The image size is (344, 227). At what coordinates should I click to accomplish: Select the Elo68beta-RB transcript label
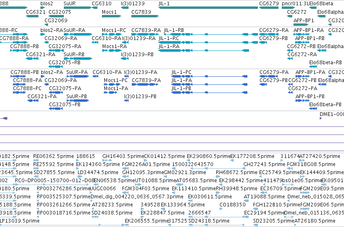(x=325, y=63)
